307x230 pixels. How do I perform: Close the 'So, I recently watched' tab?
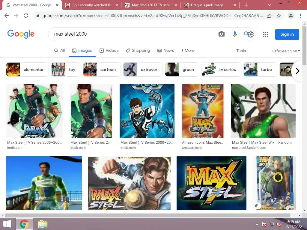(x=117, y=5)
